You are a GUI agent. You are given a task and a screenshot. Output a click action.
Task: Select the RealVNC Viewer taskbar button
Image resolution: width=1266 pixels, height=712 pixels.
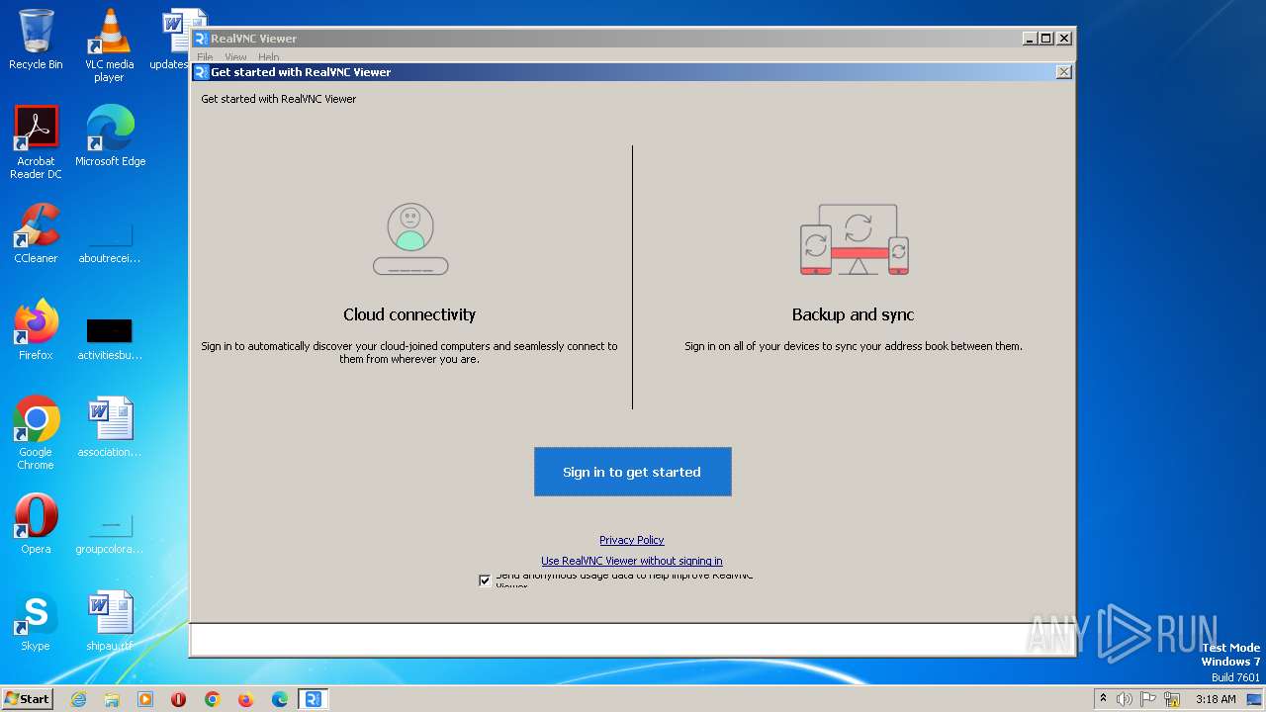314,699
